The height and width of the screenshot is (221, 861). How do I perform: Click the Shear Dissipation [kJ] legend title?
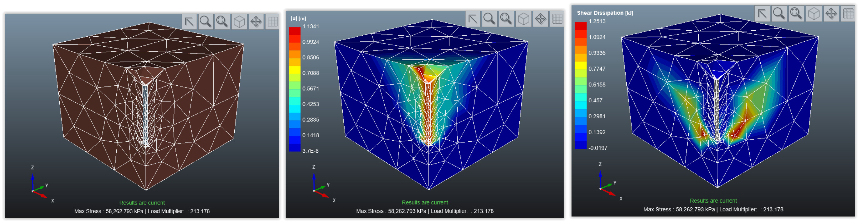(x=605, y=13)
